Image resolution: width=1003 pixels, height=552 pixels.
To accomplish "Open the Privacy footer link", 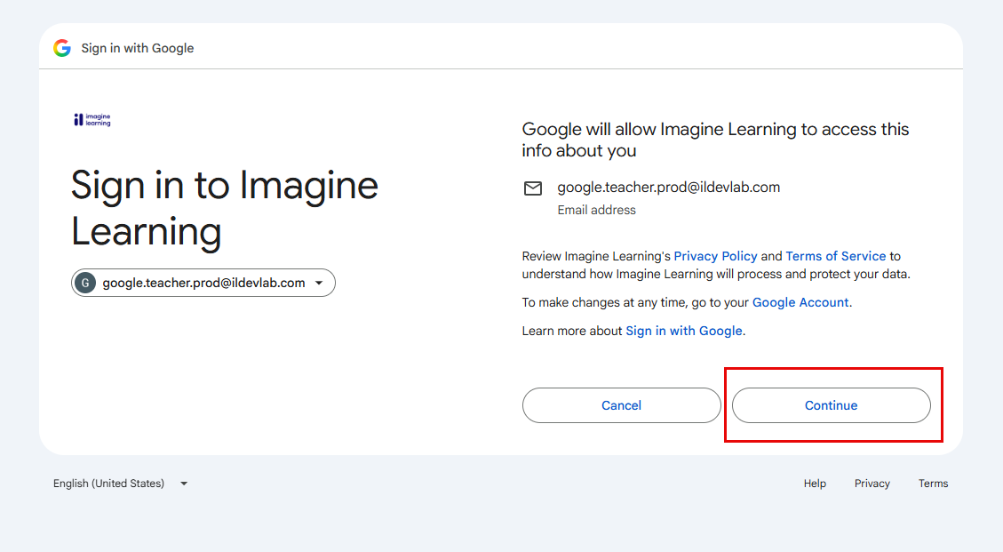I will point(872,484).
